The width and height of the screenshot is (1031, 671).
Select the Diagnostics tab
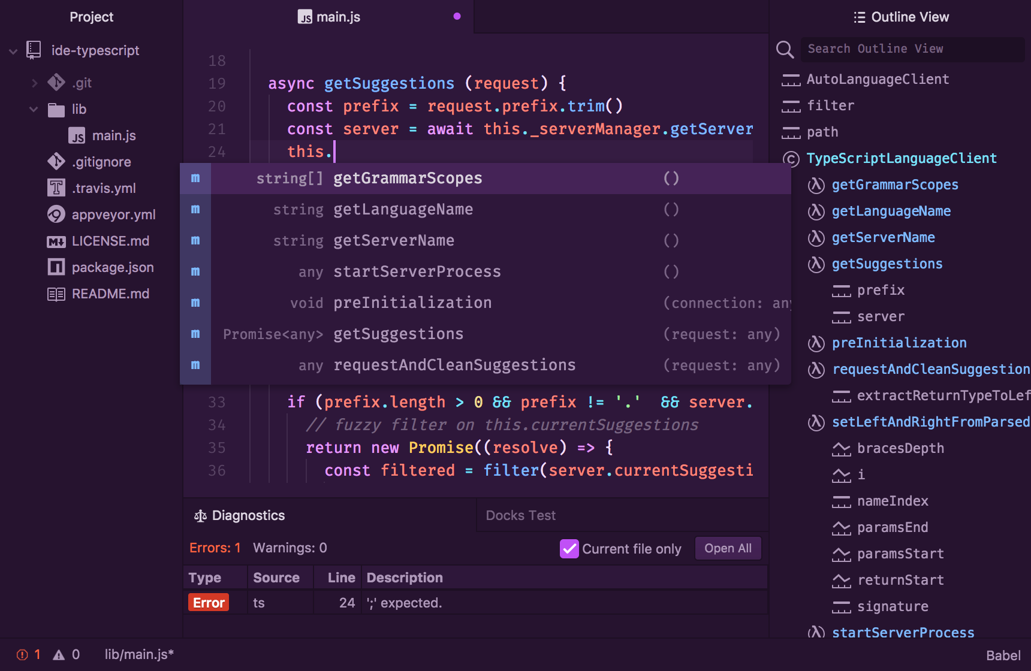click(248, 515)
